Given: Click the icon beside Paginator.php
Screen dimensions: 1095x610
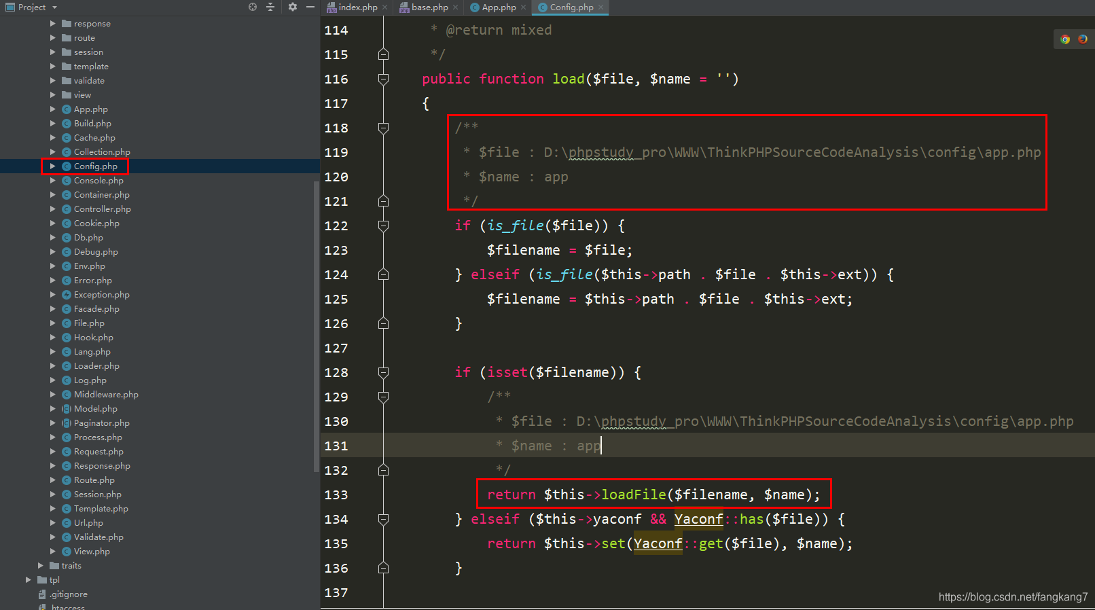Looking at the screenshot, I should click(67, 423).
